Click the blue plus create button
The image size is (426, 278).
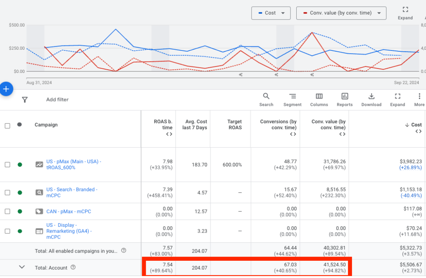(6, 89)
